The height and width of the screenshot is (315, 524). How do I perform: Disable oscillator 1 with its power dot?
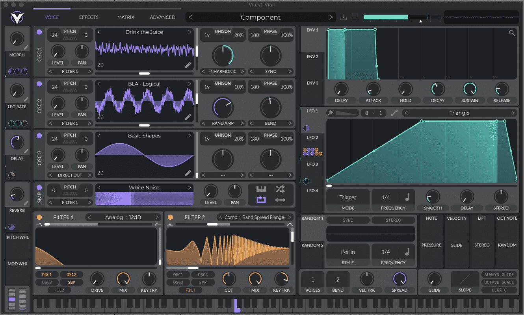coord(39,32)
